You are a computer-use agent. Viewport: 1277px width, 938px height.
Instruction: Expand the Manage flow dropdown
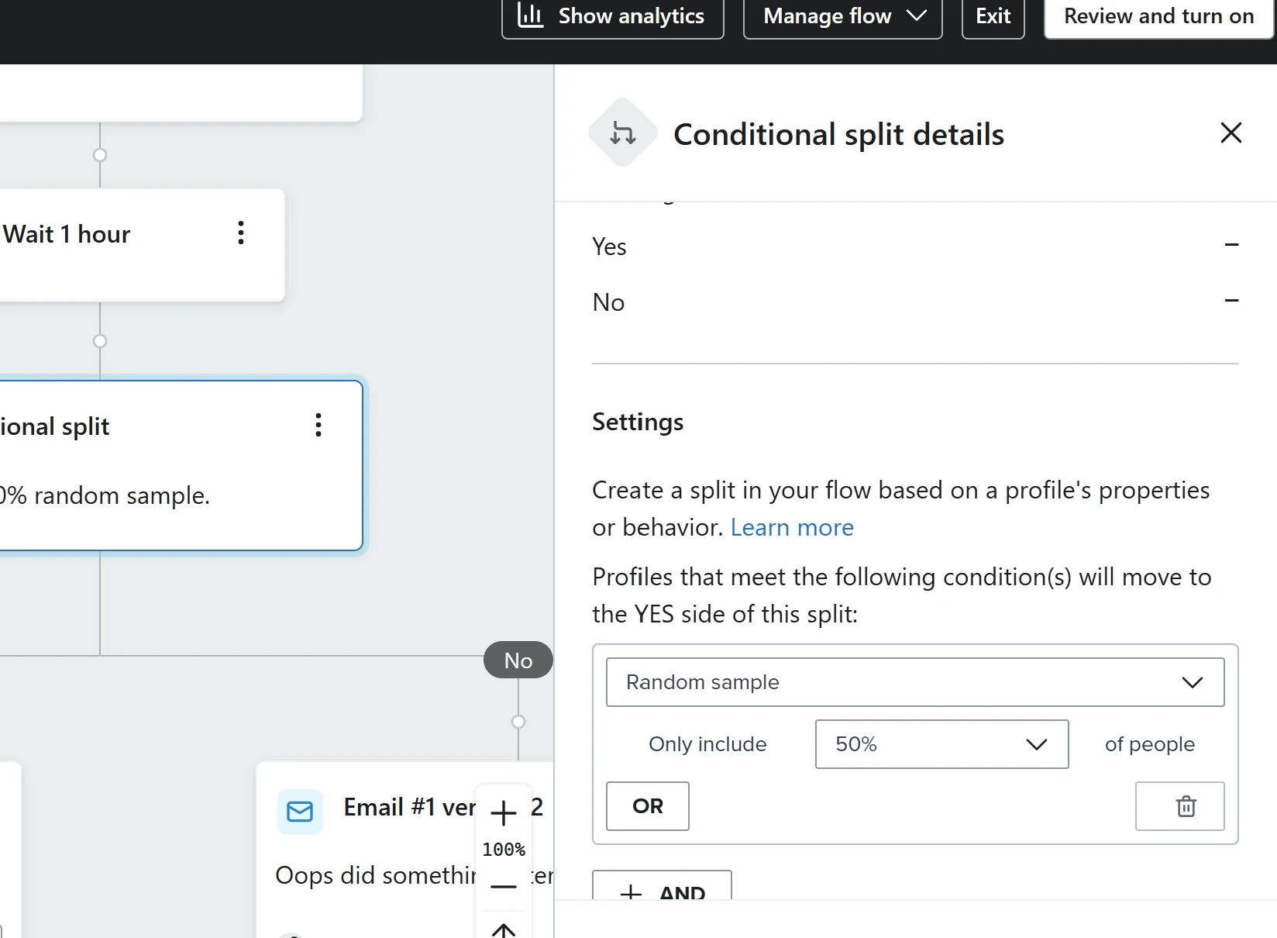[x=842, y=16]
